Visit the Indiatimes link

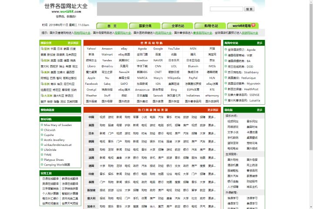click(x=193, y=96)
